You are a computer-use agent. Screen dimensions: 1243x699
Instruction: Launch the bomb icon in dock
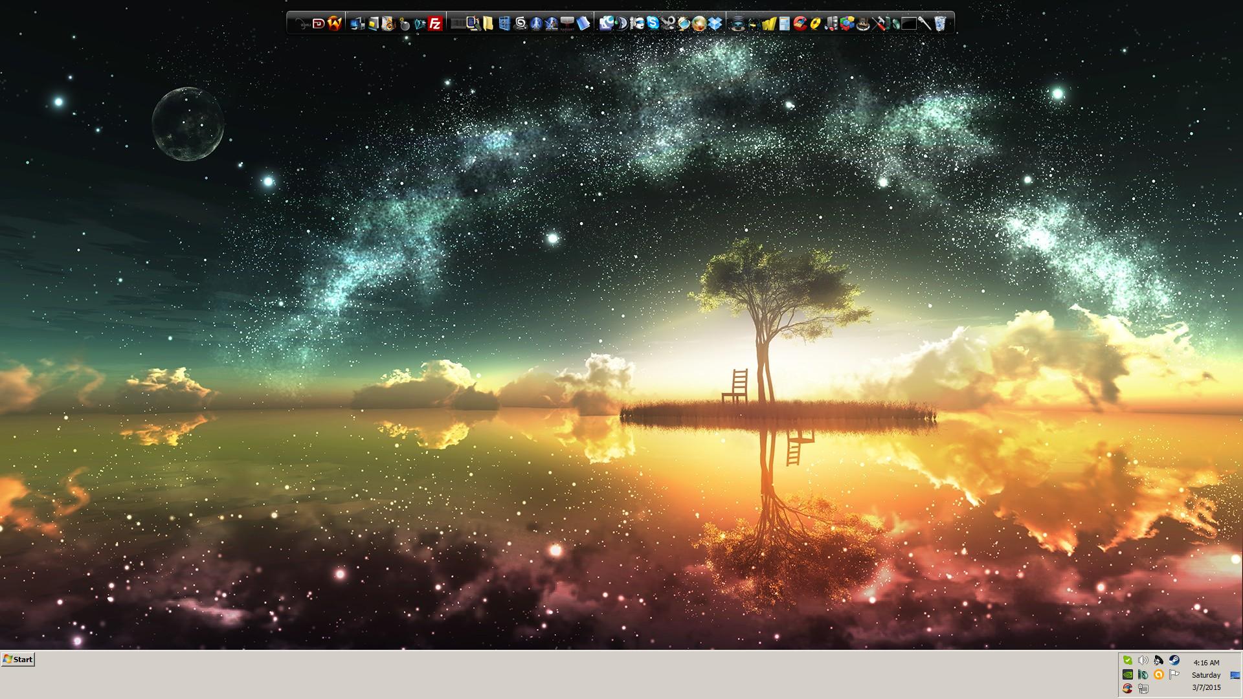pyautogui.click(x=405, y=25)
